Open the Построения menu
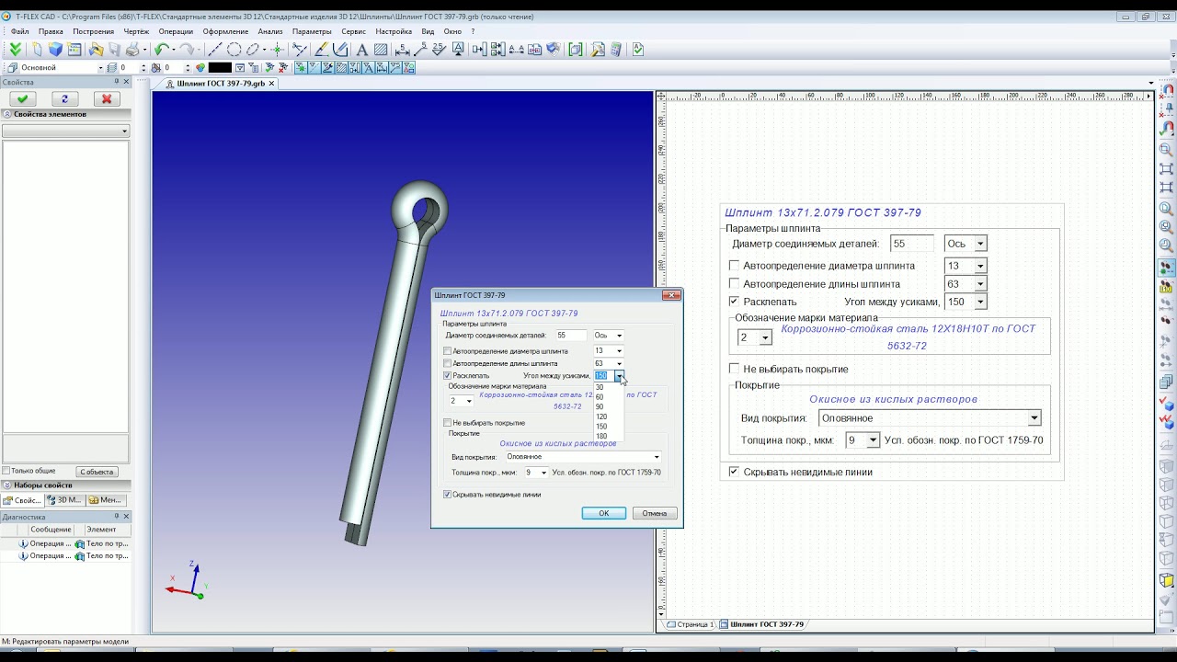The width and height of the screenshot is (1177, 662). pyautogui.click(x=94, y=31)
